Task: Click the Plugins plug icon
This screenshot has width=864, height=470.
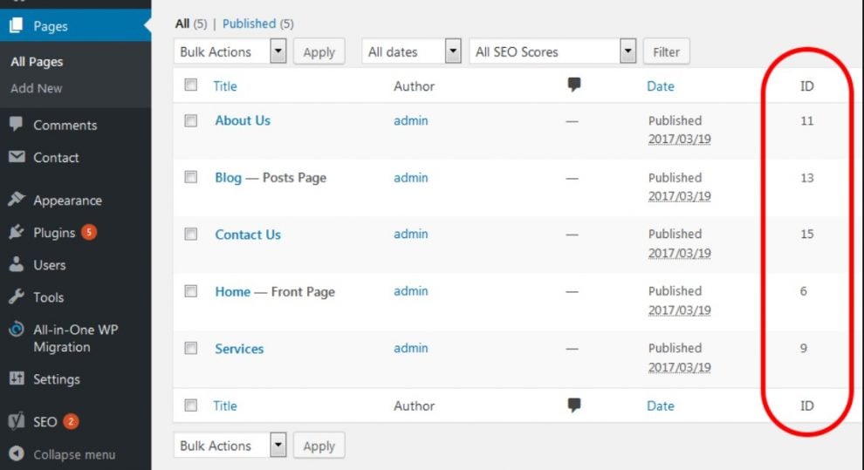Action: pos(16,233)
